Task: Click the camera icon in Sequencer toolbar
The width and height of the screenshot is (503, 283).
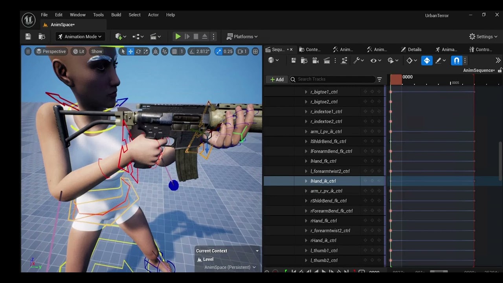Action: (315, 61)
